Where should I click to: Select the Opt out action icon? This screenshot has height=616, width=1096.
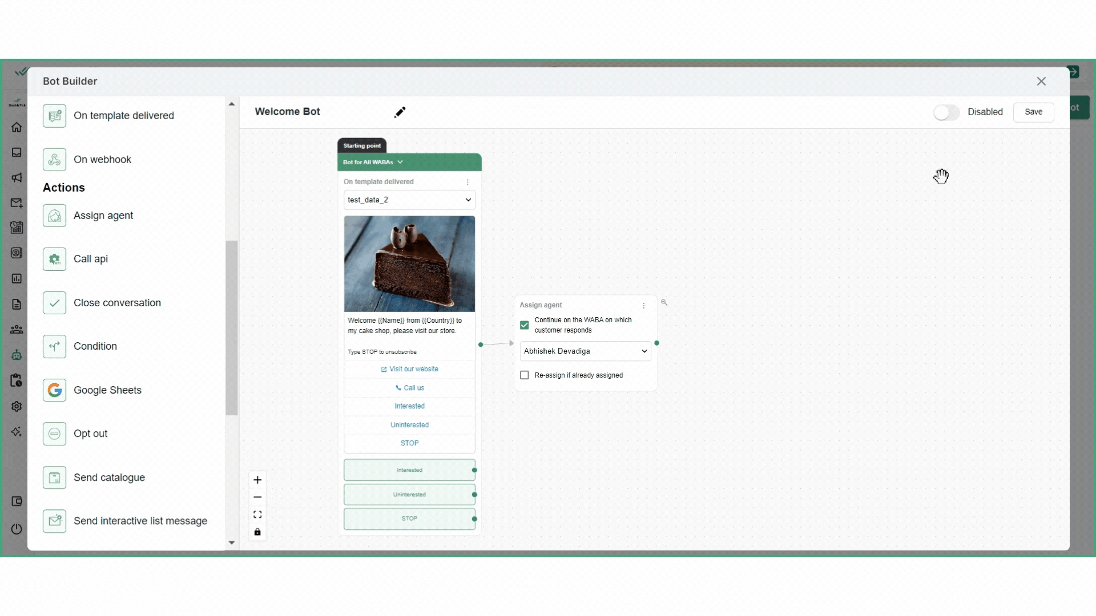(x=54, y=433)
